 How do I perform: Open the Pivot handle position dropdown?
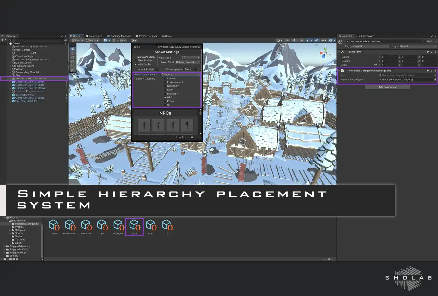[78, 40]
